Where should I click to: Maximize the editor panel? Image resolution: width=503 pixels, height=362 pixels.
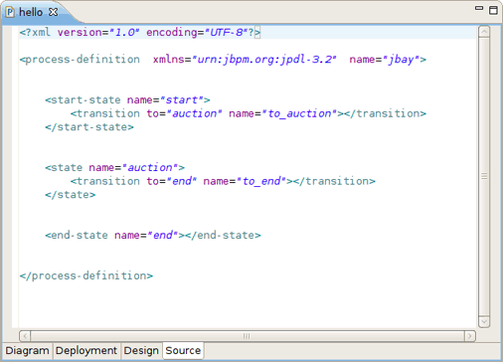[493, 10]
